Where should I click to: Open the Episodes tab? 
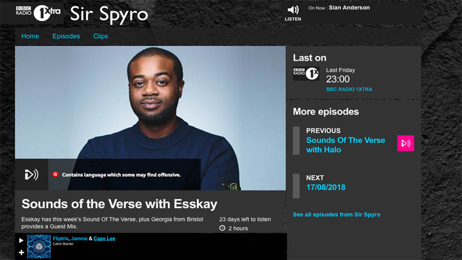pos(66,36)
